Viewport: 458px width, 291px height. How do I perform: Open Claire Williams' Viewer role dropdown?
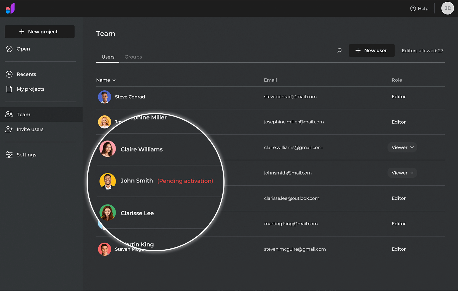[x=402, y=147]
